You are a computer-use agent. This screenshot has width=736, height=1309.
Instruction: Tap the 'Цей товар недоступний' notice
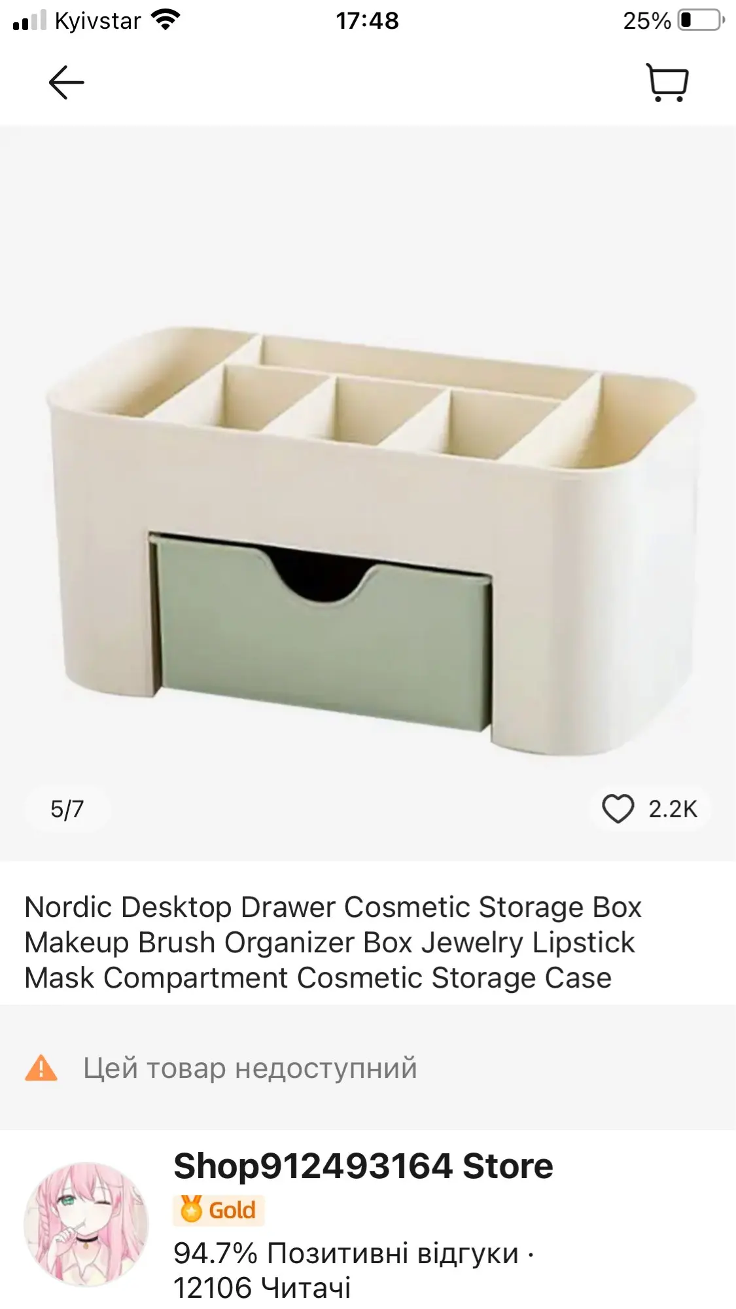tap(250, 1067)
